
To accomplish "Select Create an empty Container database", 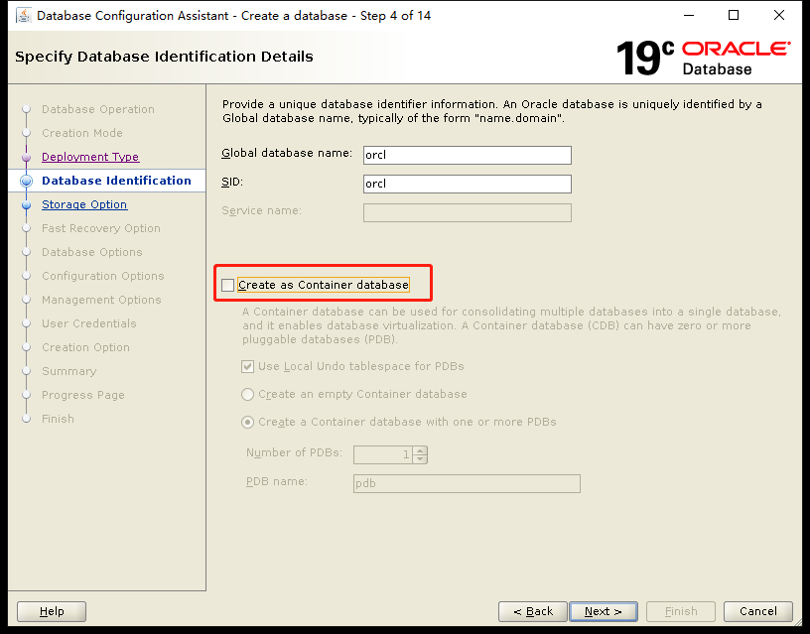I will pyautogui.click(x=247, y=395).
